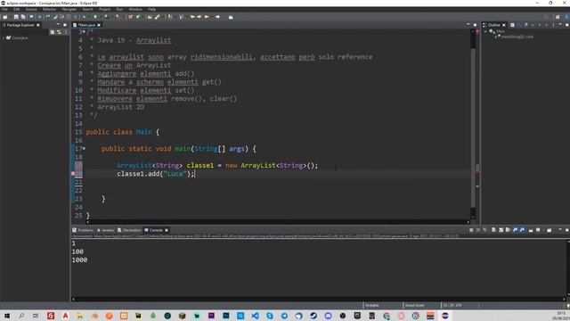Close the Outline view

(504, 25)
